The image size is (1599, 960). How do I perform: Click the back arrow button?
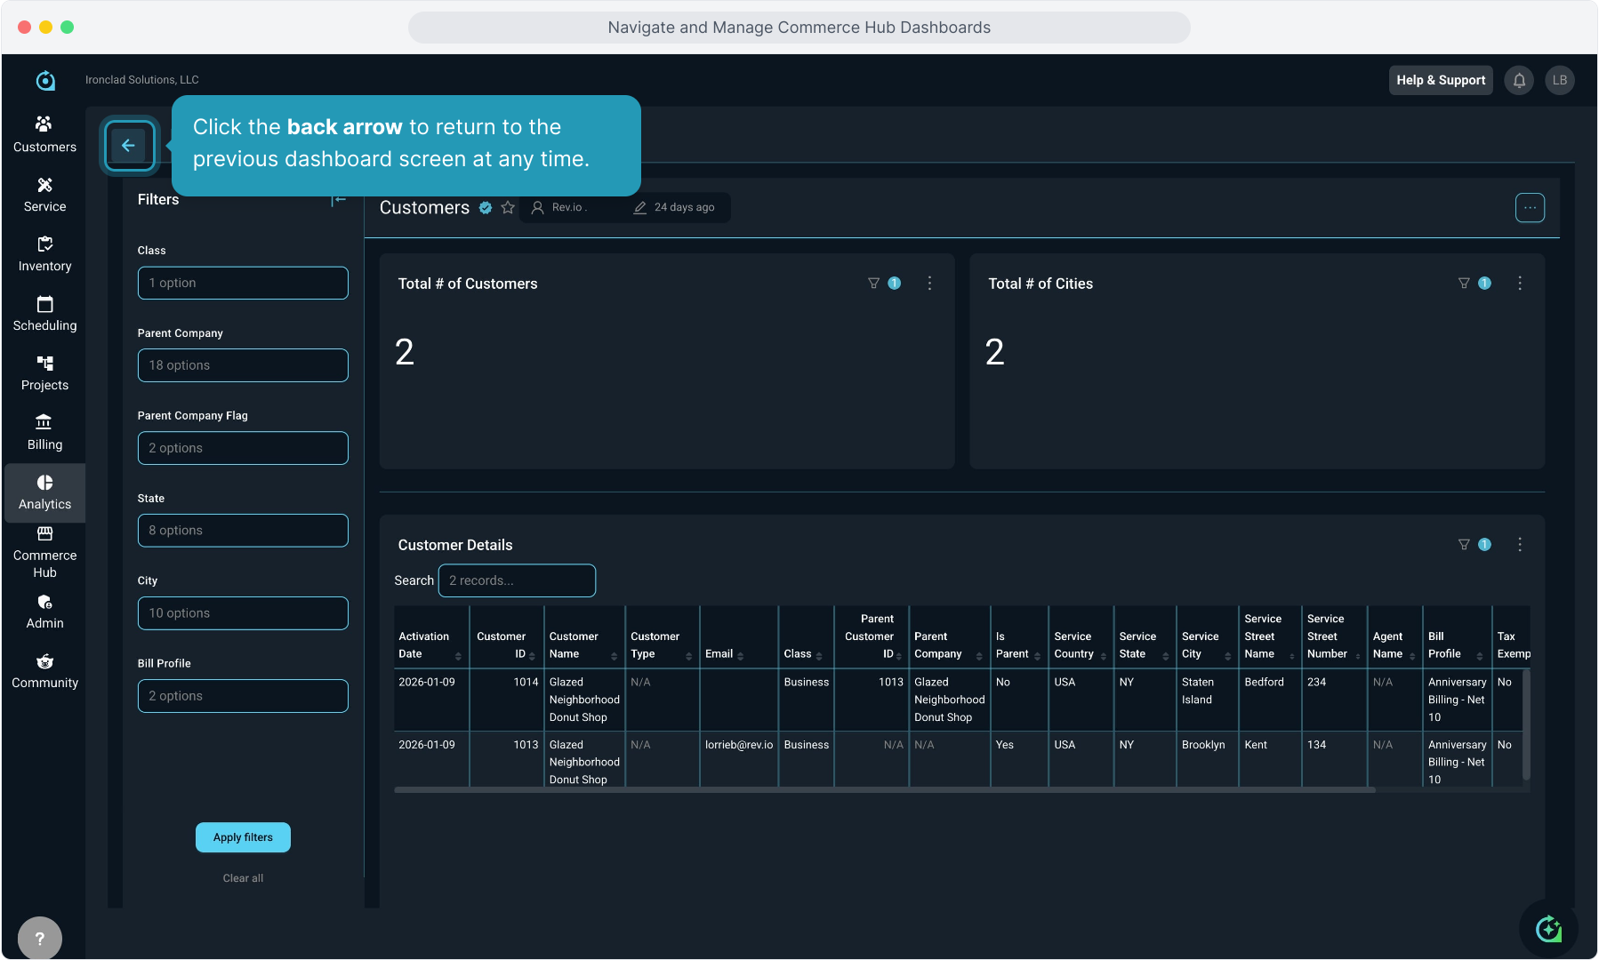pos(129,146)
